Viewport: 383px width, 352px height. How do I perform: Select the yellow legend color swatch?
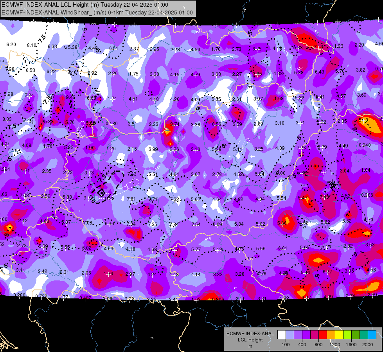339,335
